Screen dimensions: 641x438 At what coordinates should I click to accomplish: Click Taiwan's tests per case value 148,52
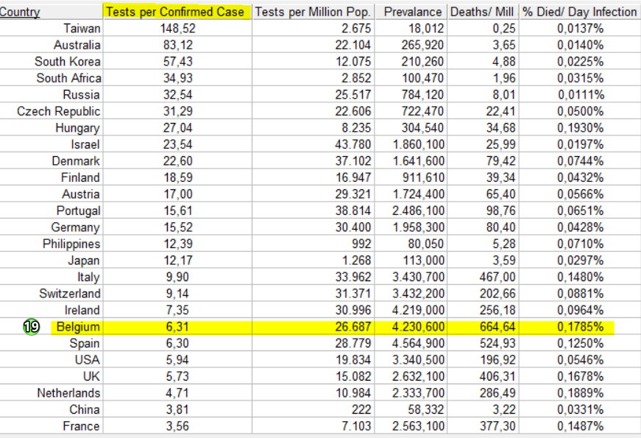(178, 28)
